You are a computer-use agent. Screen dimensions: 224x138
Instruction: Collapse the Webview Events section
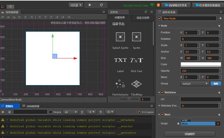pos(159,106)
